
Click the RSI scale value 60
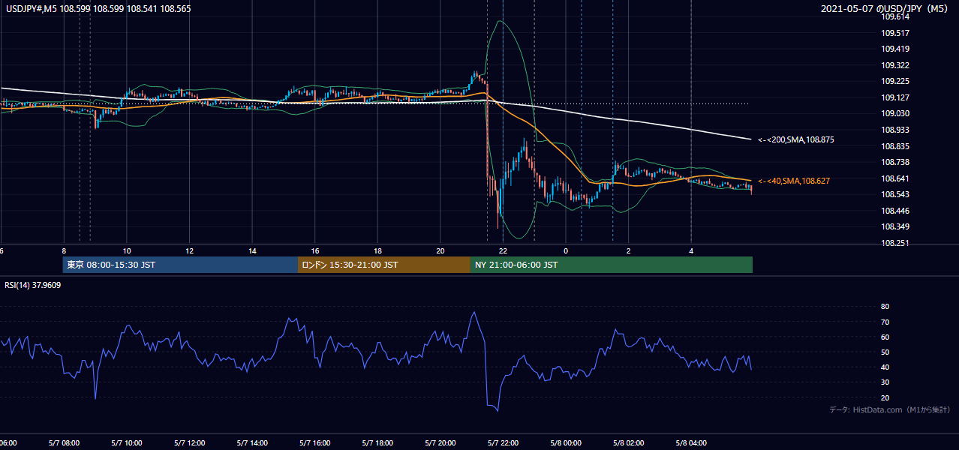[x=885, y=337]
